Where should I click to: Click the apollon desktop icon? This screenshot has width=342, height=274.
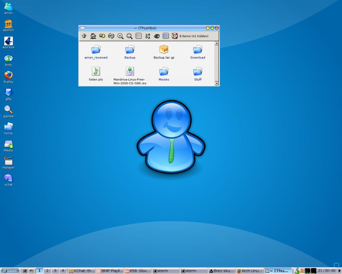point(8,26)
